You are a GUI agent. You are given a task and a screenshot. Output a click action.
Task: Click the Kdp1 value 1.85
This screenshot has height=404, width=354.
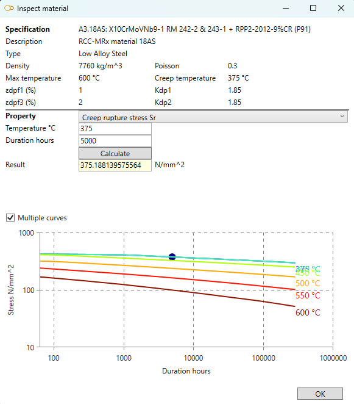pos(235,90)
